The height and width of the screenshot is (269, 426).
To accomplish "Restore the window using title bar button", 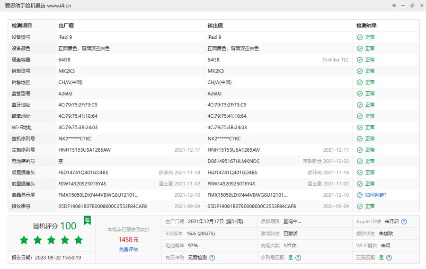I will coord(412,5).
